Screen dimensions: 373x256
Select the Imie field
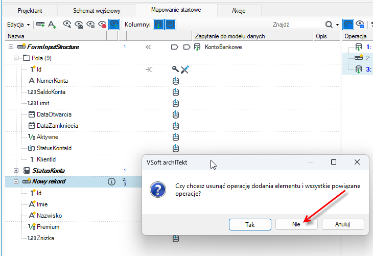point(42,204)
